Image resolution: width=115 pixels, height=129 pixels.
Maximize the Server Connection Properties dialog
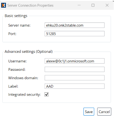[x=93, y=5]
